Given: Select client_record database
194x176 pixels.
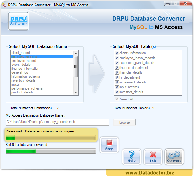Looking at the screenshot, I should point(42,53).
